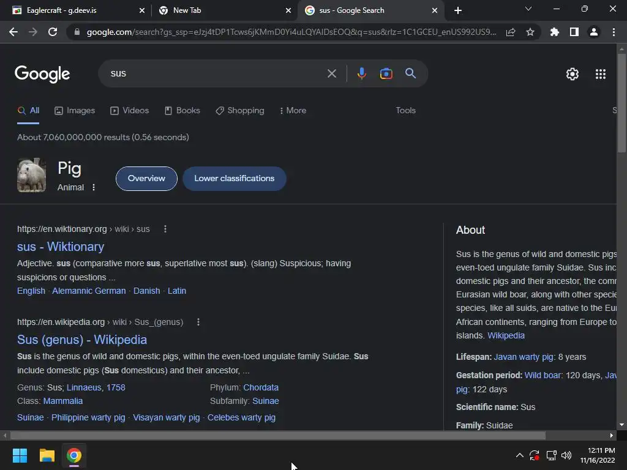Click the horizontal scrollbar thumb
Screen dimensions: 627x470
tap(277, 435)
